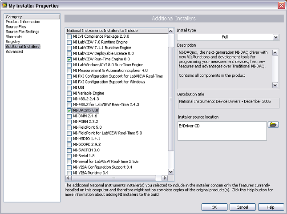Image resolution: width=287 pixels, height=214 pixels.
Task: Check the NI-488.2 2.4.3 checkbox
Action: click(x=69, y=99)
